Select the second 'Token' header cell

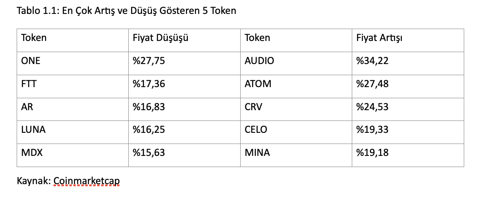point(296,40)
